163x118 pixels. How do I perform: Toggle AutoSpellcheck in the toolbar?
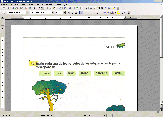coord(42,8)
